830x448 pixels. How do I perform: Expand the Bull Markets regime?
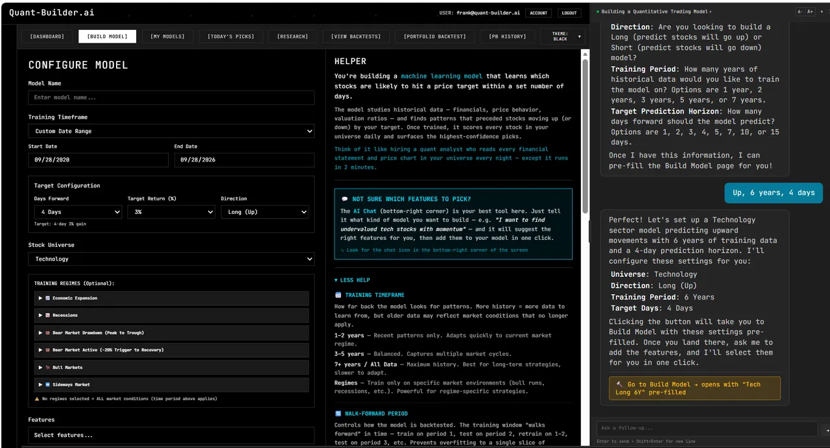click(x=171, y=367)
